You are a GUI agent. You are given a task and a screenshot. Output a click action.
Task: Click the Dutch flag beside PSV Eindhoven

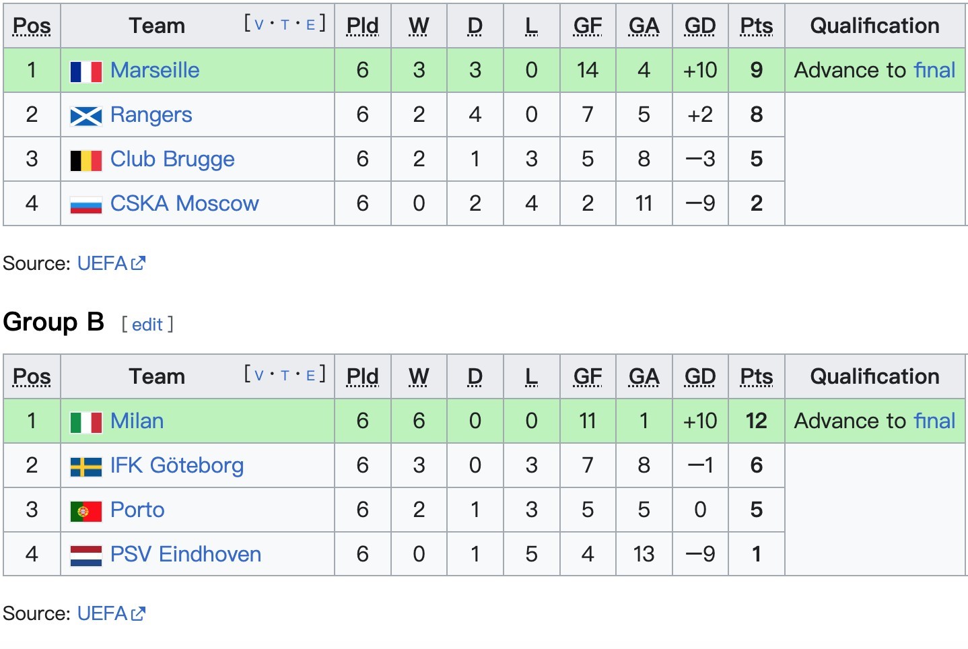86,555
